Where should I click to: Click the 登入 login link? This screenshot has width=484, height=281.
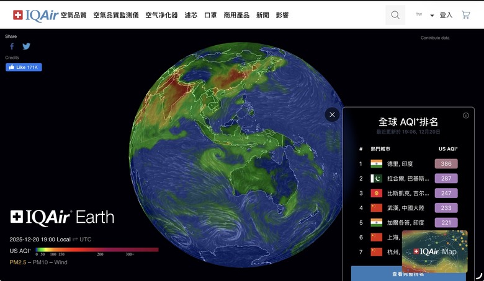click(x=446, y=15)
